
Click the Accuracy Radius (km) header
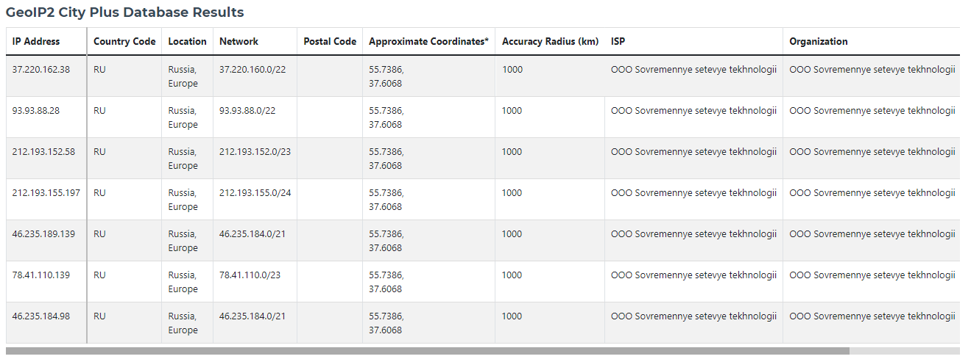tap(550, 42)
